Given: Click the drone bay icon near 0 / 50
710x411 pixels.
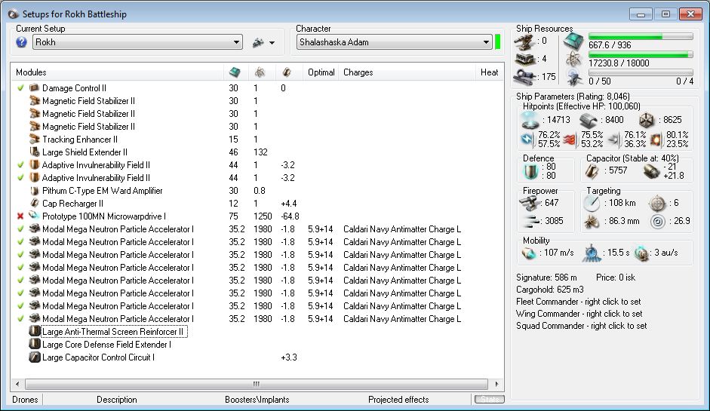Looking at the screenshot, I should [x=575, y=78].
